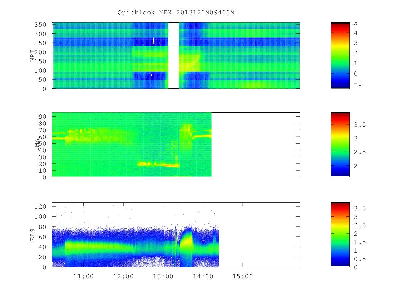This screenshot has width=400, height=300.
Task: Click the 2.5 label on IMA colorbar
Action: (360, 152)
